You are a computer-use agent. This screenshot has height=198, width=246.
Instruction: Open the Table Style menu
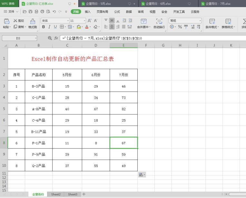click(x=228, y=24)
